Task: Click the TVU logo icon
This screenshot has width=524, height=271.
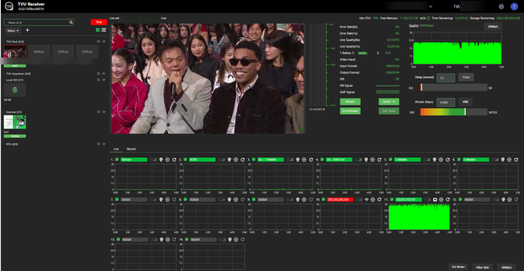Action: (x=9, y=6)
